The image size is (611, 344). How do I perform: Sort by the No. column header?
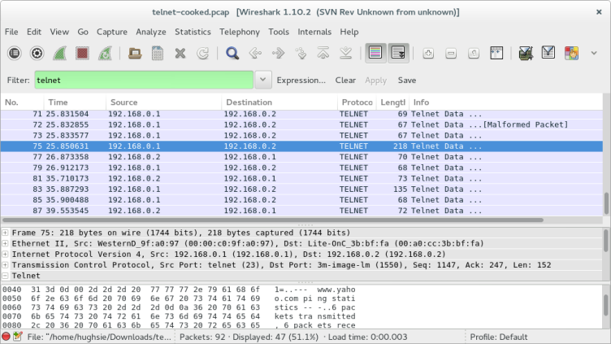[x=22, y=102]
